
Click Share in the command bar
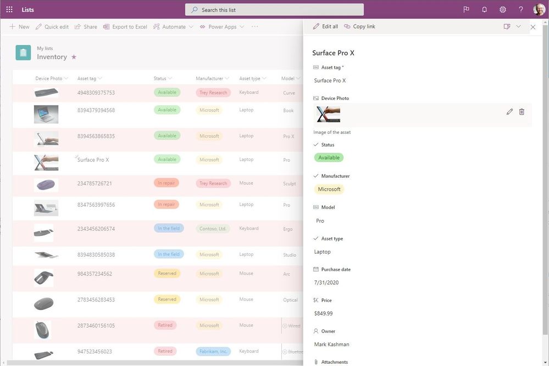[x=86, y=26]
